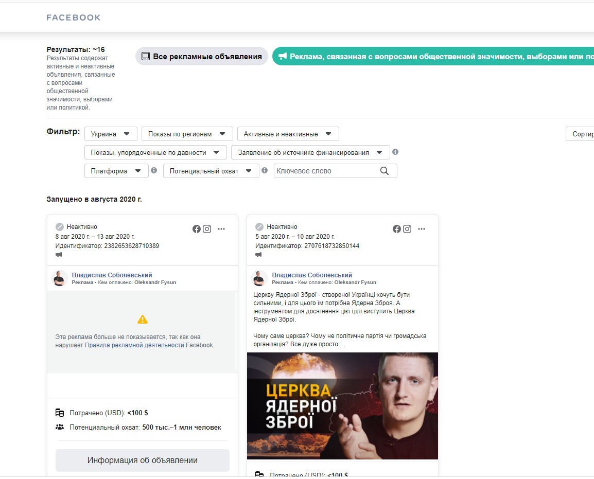Select the green political ads tab
This screenshot has width=594, height=479.
(432, 57)
